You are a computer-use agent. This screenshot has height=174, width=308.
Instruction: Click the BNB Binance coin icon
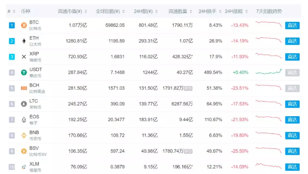tap(24, 135)
